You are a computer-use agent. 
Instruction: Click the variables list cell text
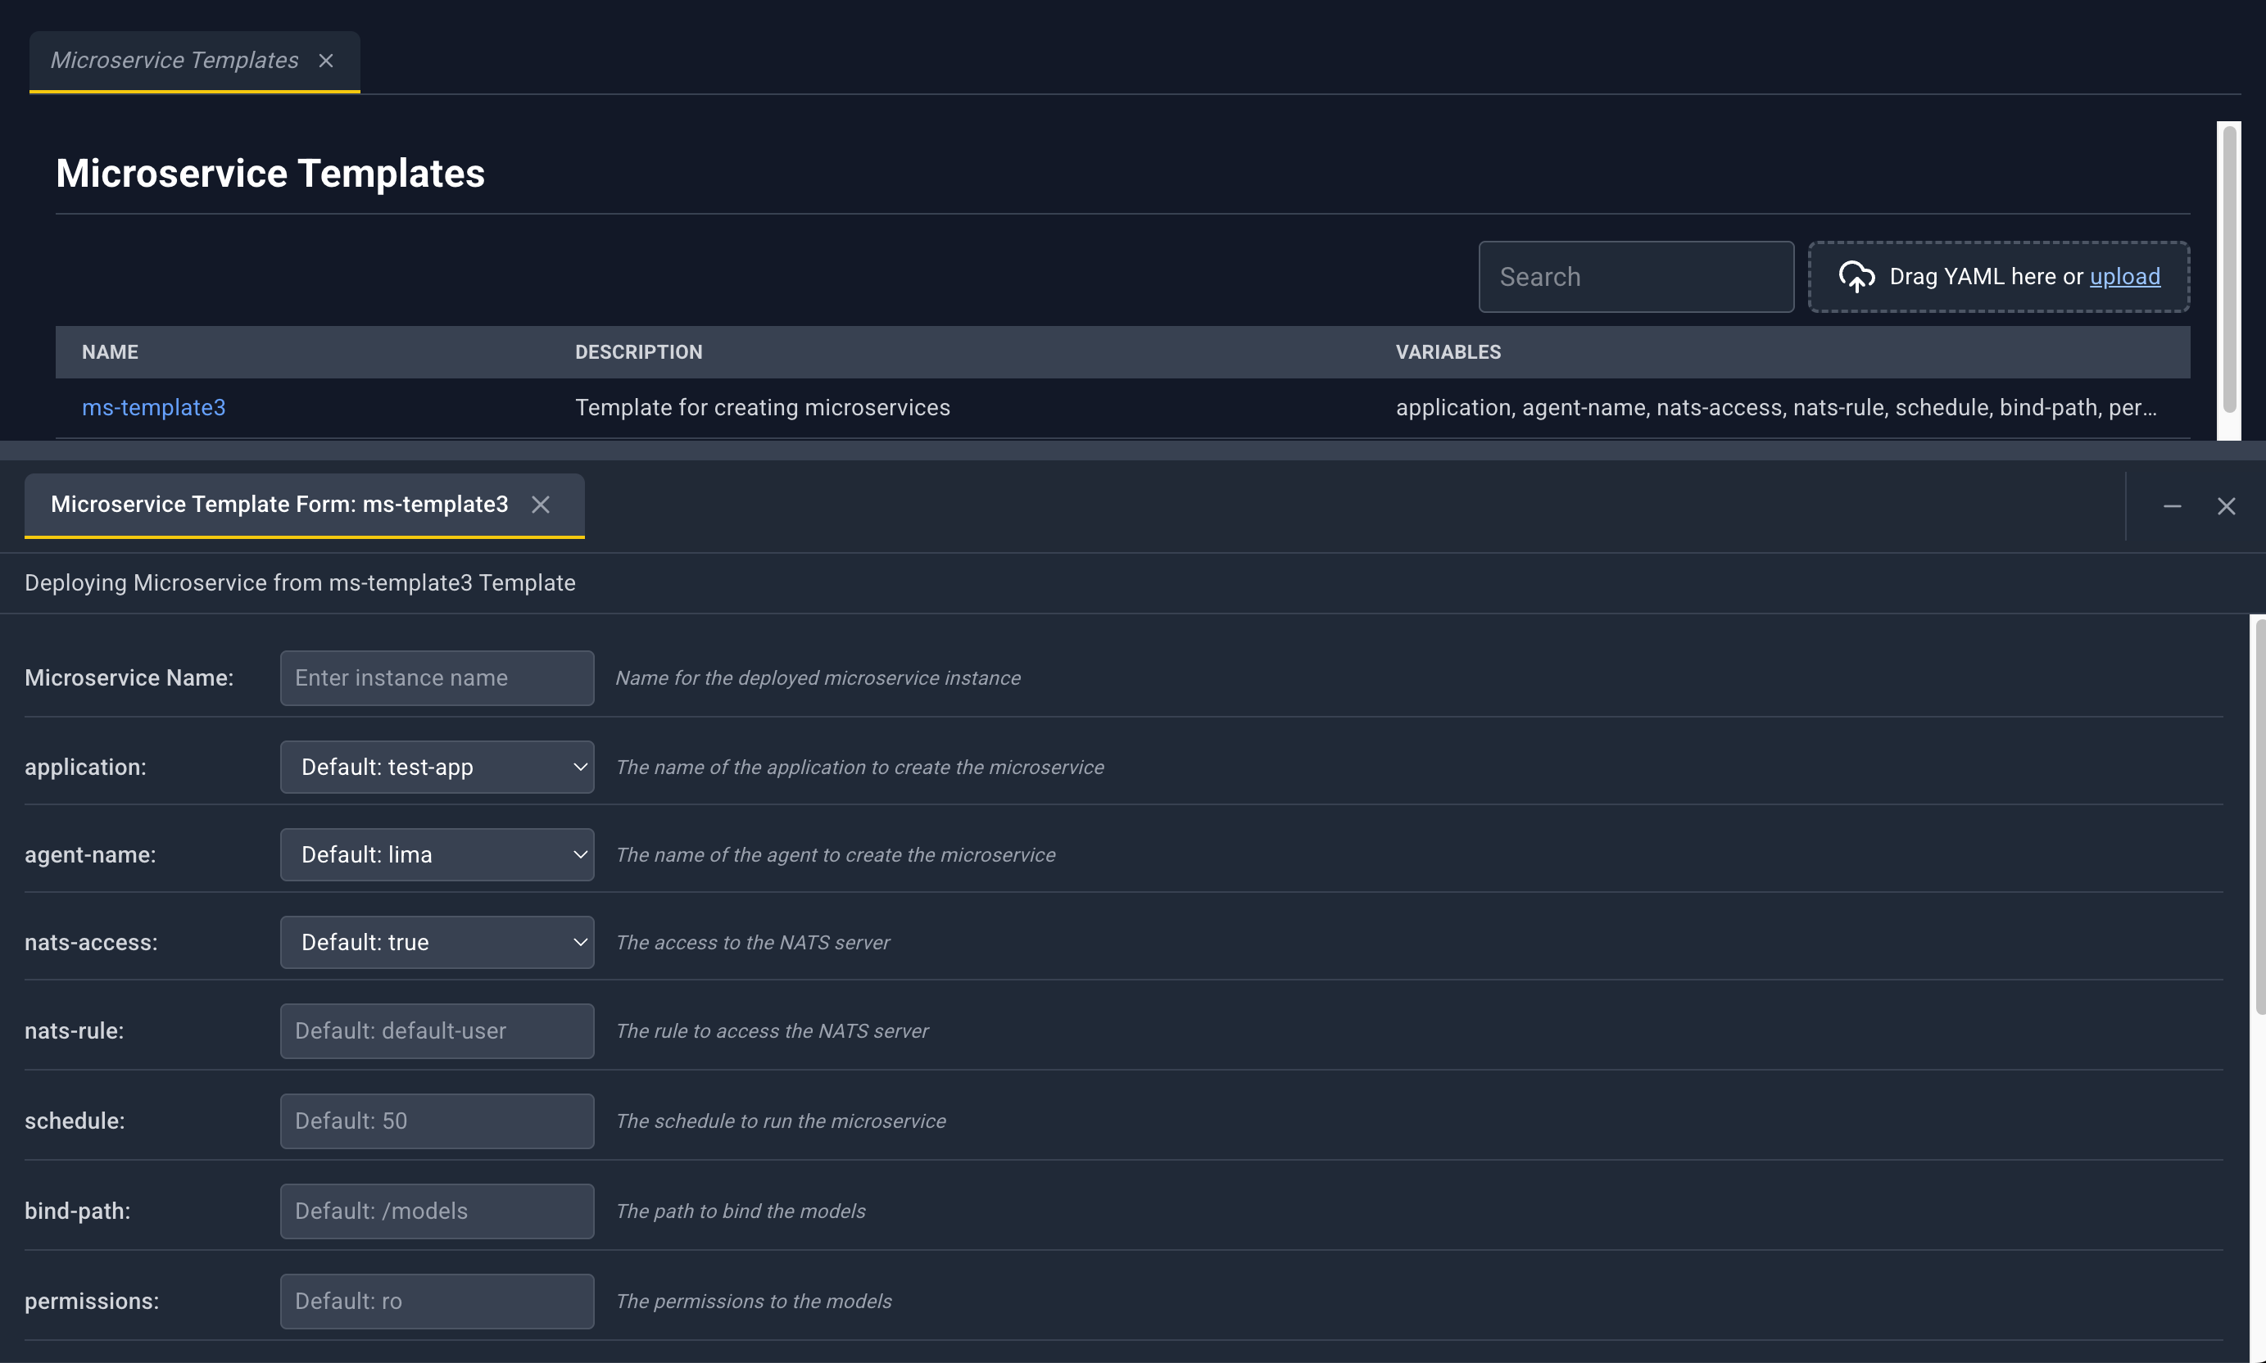coord(1776,408)
